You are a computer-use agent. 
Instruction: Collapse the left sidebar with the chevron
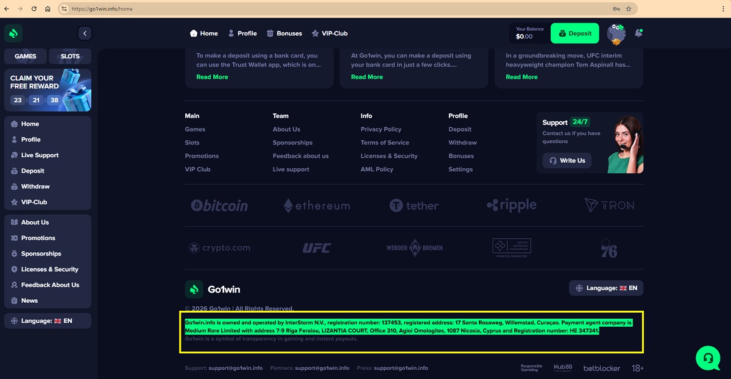(x=85, y=34)
